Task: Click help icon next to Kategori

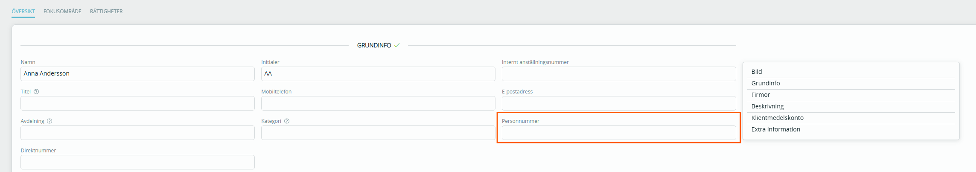Action: pos(287,121)
